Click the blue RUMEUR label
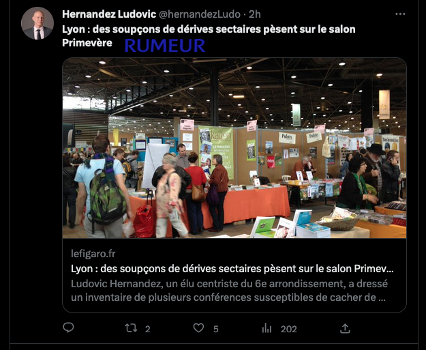 click(165, 46)
